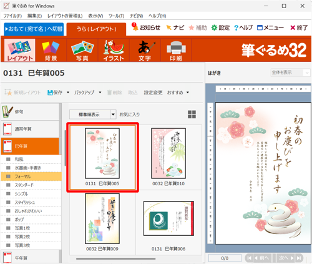Click 設定変更 button

(153, 93)
